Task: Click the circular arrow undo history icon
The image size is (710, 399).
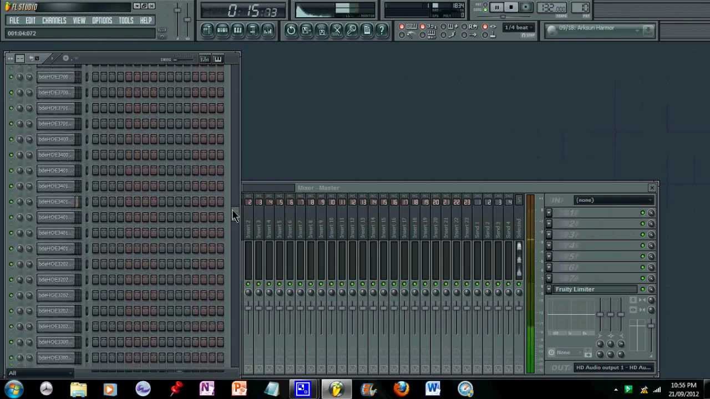Action: tap(291, 30)
